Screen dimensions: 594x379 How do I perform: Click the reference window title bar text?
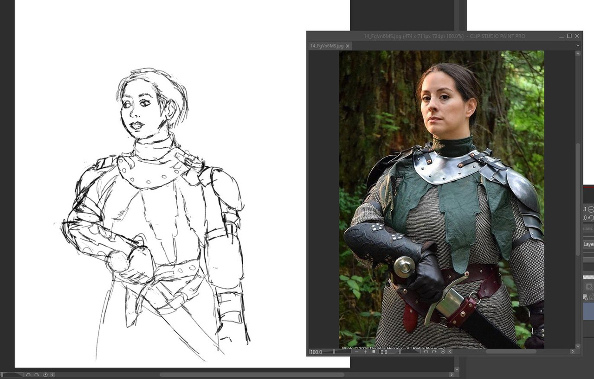pyautogui.click(x=445, y=36)
